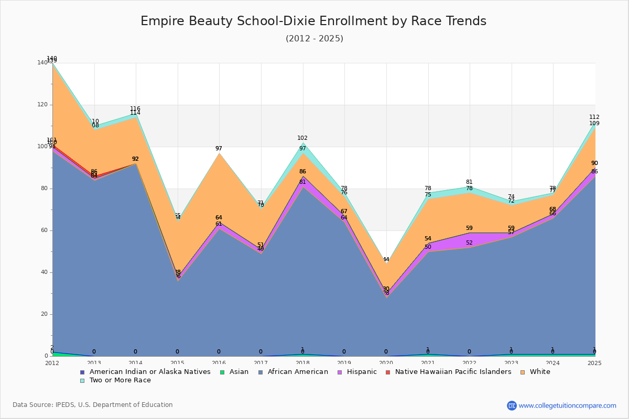The image size is (629, 419).
Task: Click the 2025 x-axis label
Action: pyautogui.click(x=595, y=363)
